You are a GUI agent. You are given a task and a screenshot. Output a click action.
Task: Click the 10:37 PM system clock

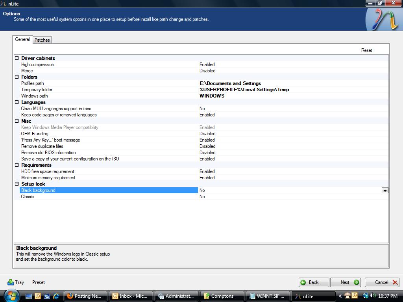388,296
